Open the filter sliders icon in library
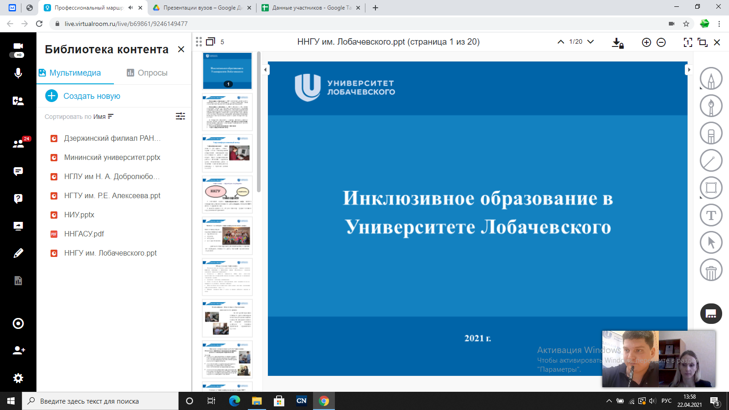Image resolution: width=729 pixels, height=410 pixels. coord(180,116)
